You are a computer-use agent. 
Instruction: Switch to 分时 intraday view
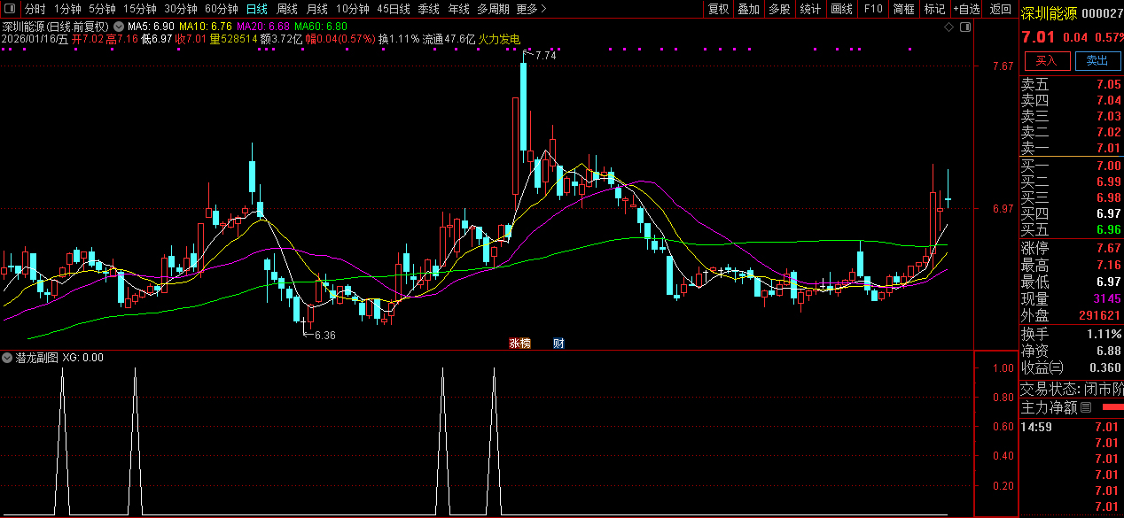click(x=35, y=9)
